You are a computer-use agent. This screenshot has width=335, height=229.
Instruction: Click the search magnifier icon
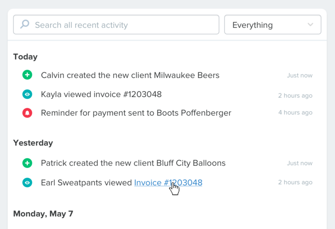pyautogui.click(x=25, y=24)
